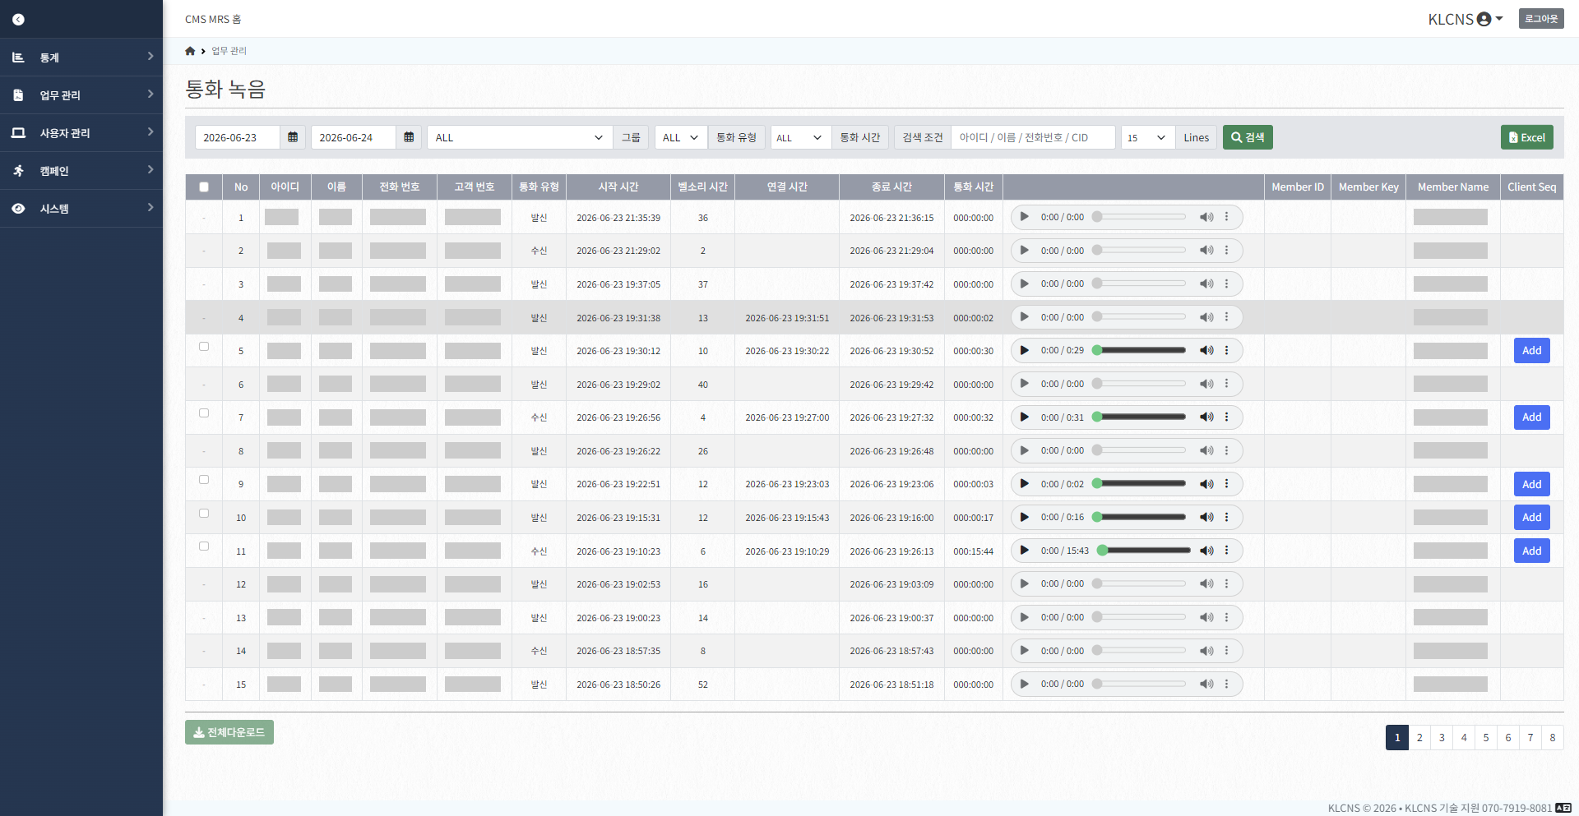This screenshot has height=816, width=1579.
Task: Mute audio for row 10 recording
Action: pos(1206,517)
